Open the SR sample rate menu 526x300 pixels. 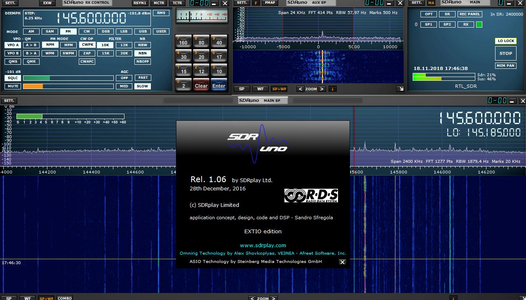pyautogui.click(x=447, y=14)
